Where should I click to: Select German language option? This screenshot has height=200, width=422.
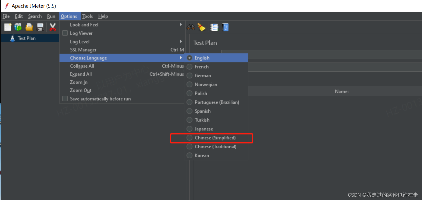click(216, 76)
